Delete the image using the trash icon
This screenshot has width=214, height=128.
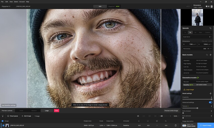175,125
